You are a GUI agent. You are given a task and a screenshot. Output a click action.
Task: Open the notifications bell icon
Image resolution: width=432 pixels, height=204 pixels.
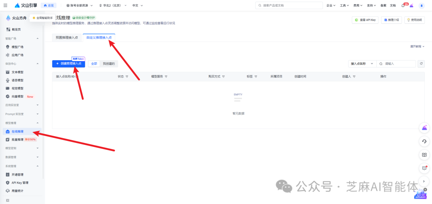coord(403,6)
